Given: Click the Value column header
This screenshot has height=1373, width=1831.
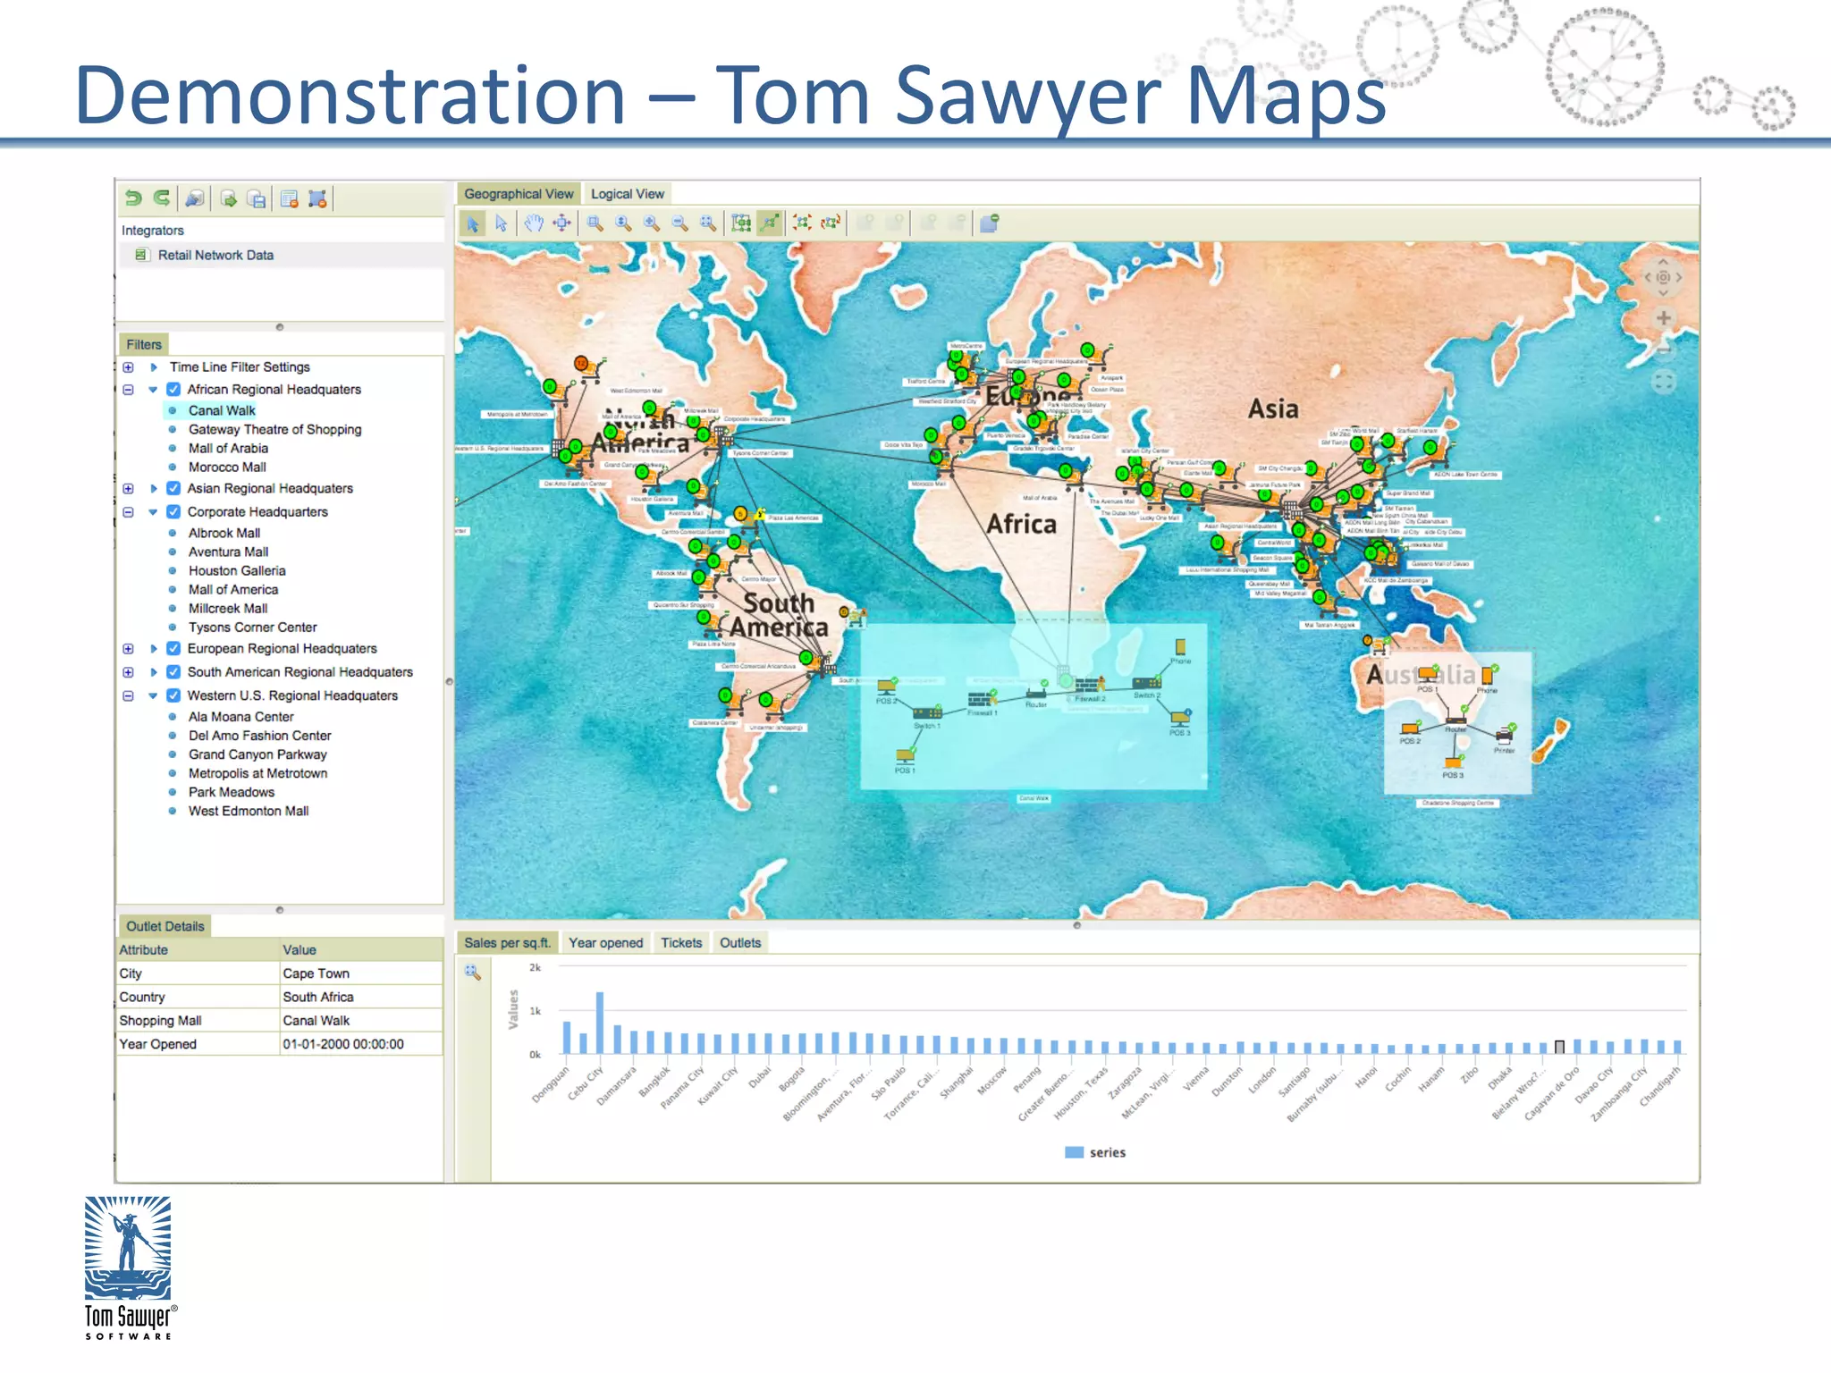Looking at the screenshot, I should [361, 950].
